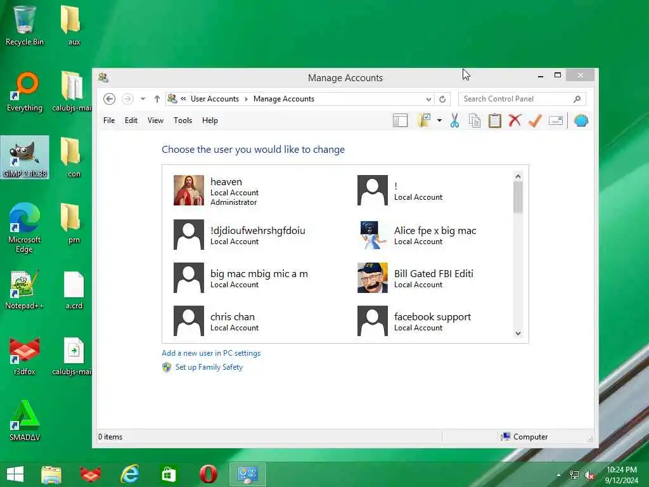
Task: Click Add a new user in PC settings
Action: click(211, 353)
